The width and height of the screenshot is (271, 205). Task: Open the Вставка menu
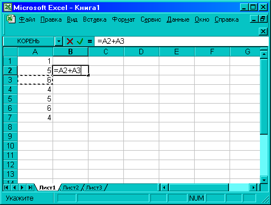point(95,19)
